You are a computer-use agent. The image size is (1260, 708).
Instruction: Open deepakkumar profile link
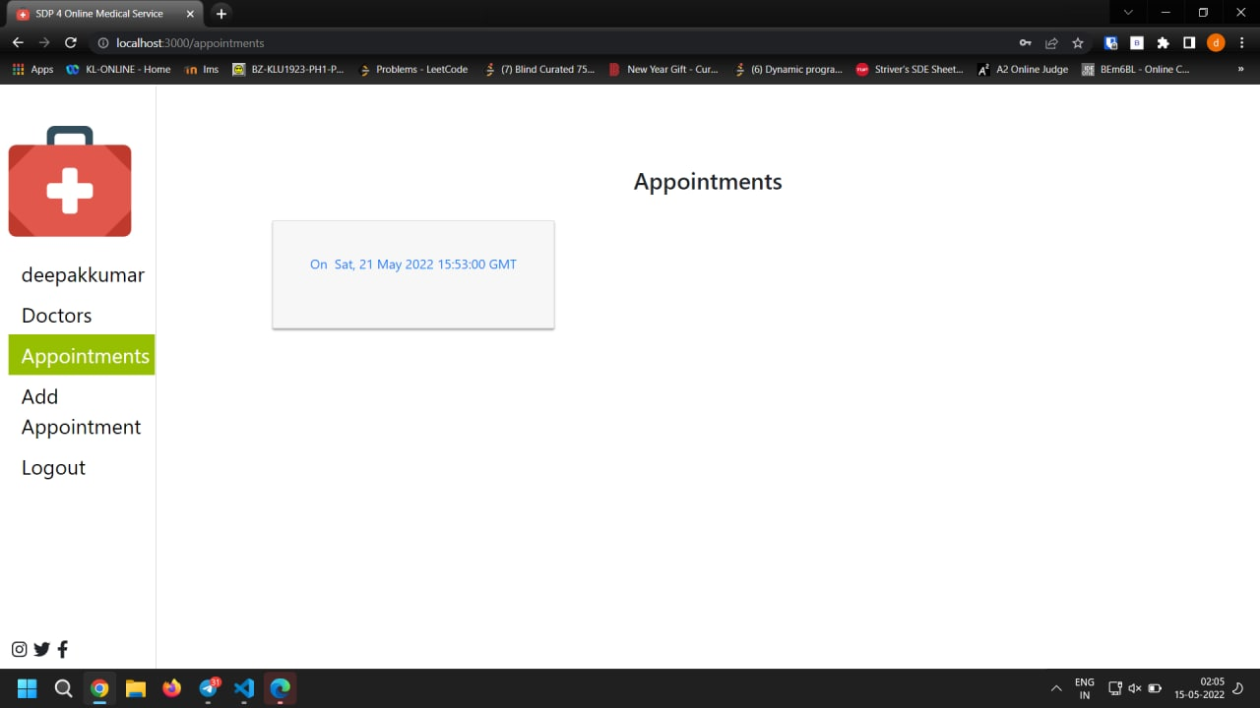tap(83, 275)
